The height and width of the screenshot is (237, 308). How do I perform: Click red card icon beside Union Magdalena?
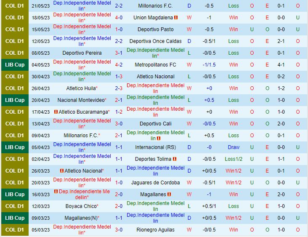(176, 18)
